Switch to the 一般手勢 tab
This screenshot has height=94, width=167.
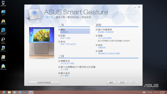(x=49, y=17)
